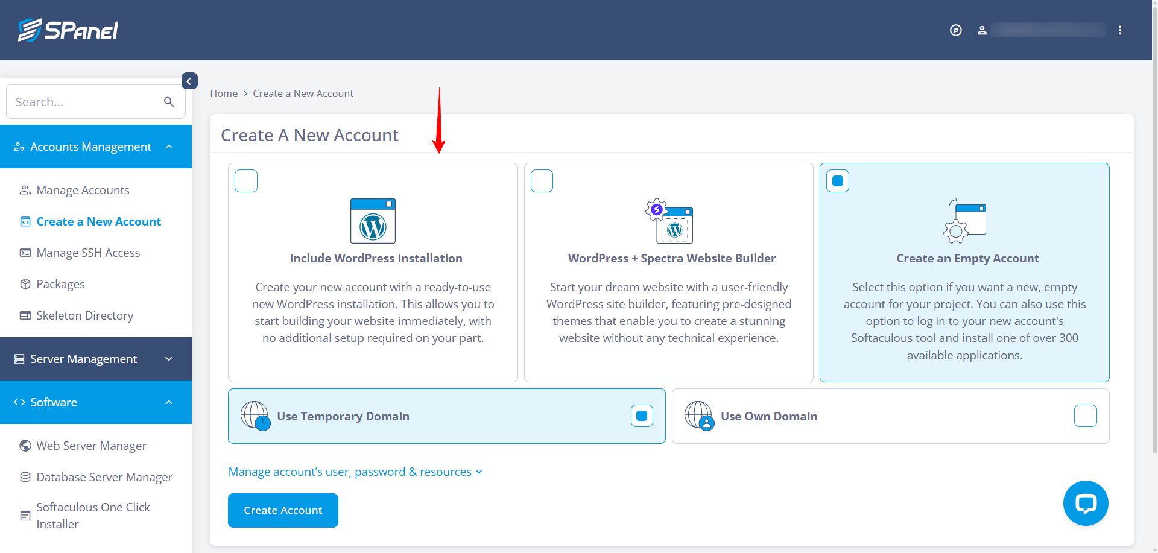Click the Software header label

[x=54, y=402]
